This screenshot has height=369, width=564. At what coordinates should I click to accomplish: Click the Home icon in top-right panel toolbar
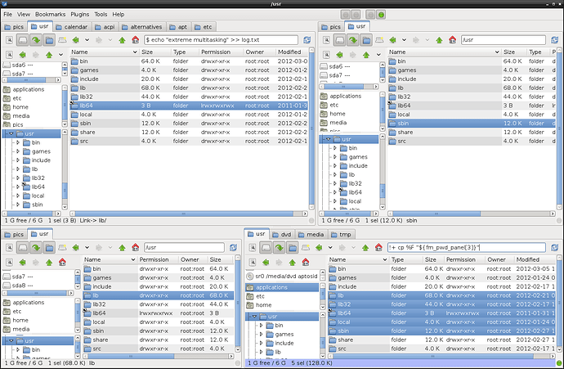click(x=453, y=40)
